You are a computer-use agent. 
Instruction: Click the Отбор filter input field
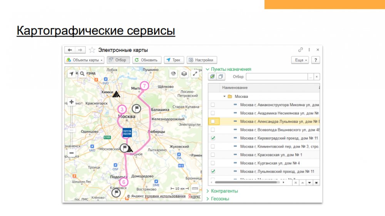pyautogui.click(x=277, y=77)
